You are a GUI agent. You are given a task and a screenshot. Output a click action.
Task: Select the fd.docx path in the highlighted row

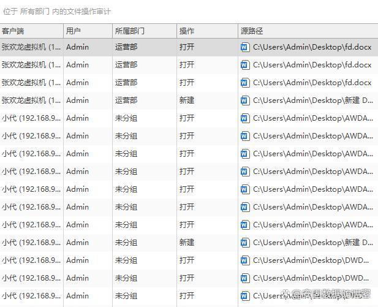(x=312, y=47)
